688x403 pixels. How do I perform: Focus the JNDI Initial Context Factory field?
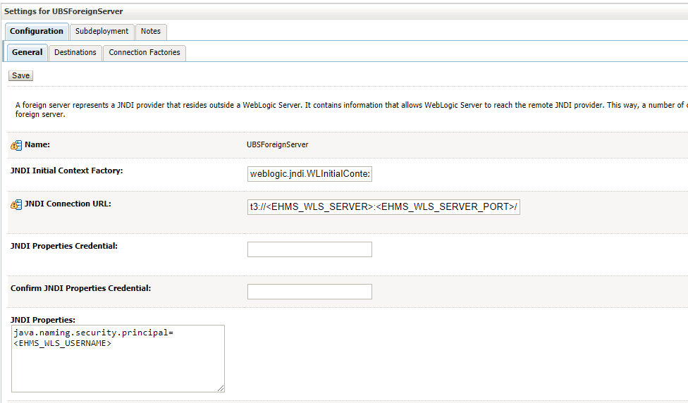click(309, 174)
